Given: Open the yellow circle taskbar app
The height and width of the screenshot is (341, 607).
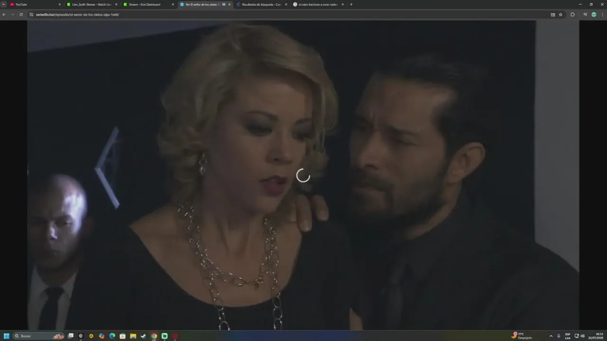Looking at the screenshot, I should [x=91, y=336].
